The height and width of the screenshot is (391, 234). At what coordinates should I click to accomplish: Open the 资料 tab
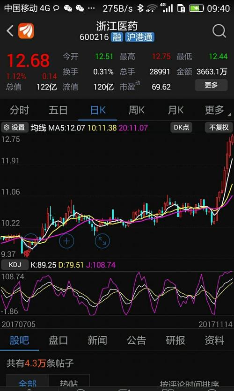[214, 340]
